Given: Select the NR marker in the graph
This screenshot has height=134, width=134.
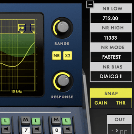Looking at the screenshot, I should pyautogui.click(x=22, y=28).
